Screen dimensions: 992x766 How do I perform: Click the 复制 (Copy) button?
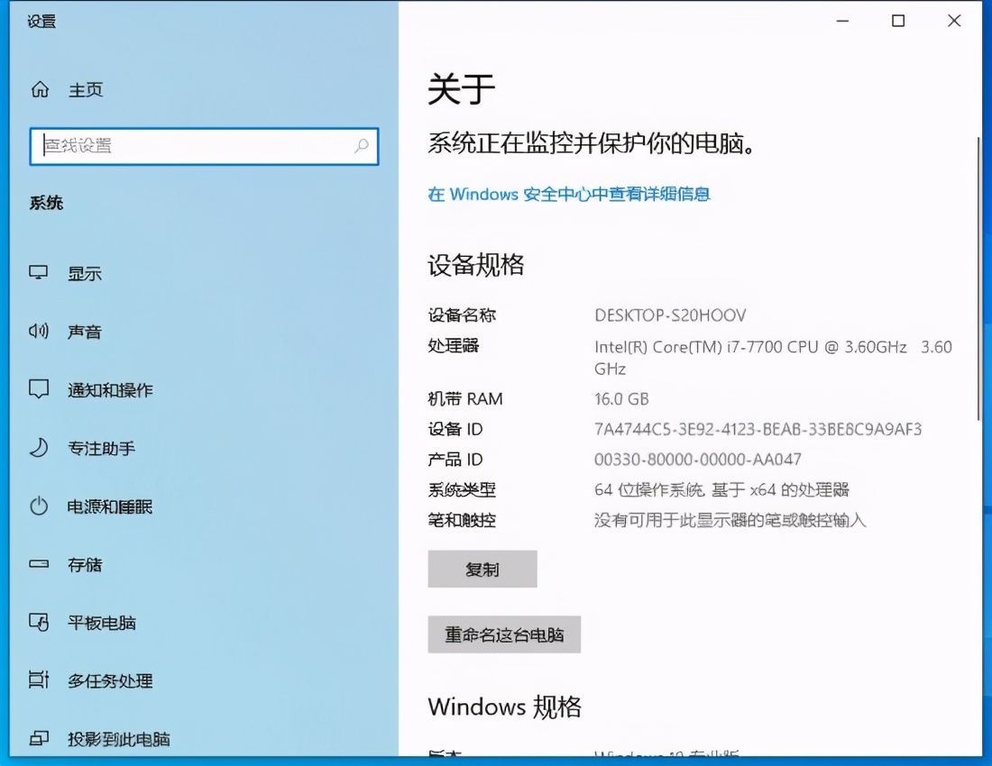(x=482, y=569)
